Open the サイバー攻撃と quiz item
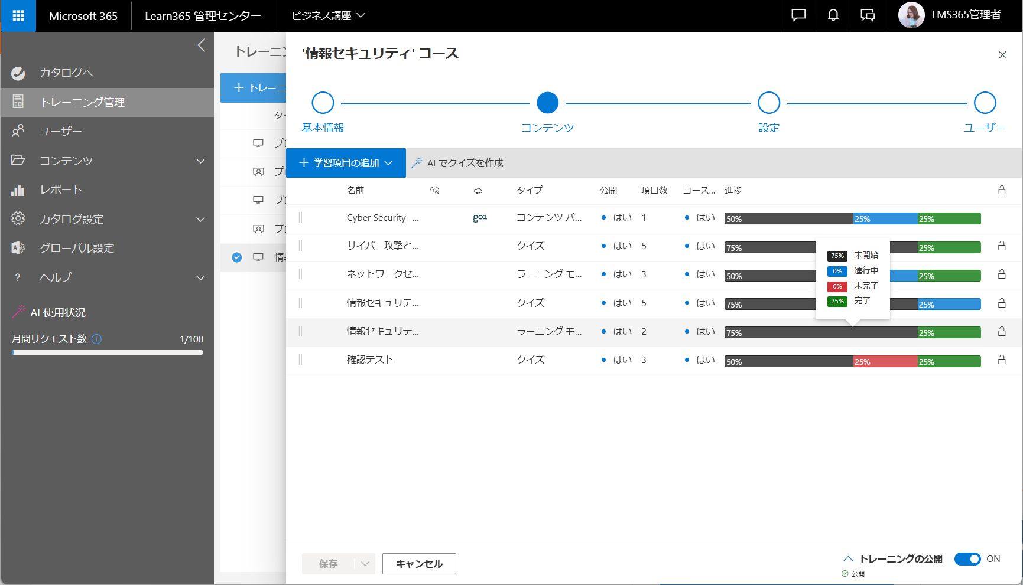The height and width of the screenshot is (585, 1023). pos(383,246)
